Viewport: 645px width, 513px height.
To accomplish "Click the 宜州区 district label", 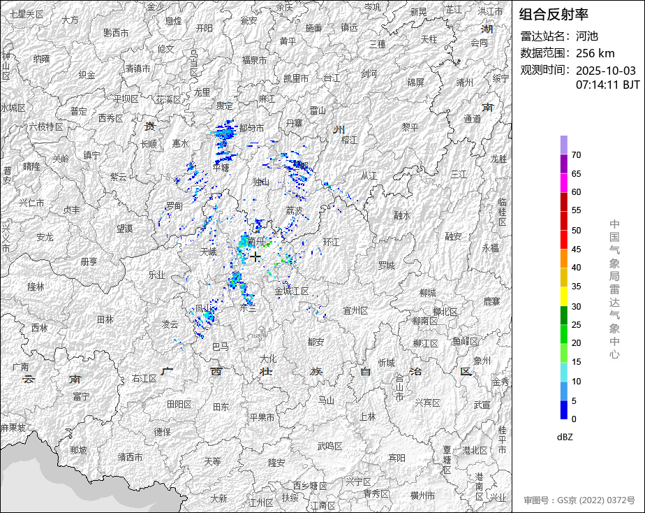I will click(355, 310).
